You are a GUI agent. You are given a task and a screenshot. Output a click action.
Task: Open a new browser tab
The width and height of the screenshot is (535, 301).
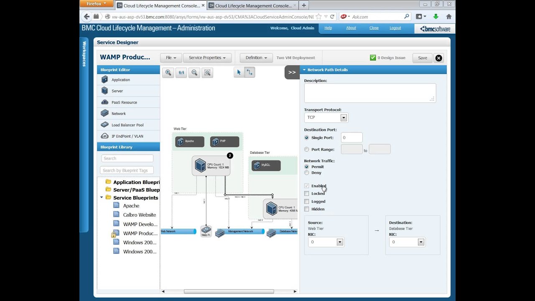[x=304, y=5]
